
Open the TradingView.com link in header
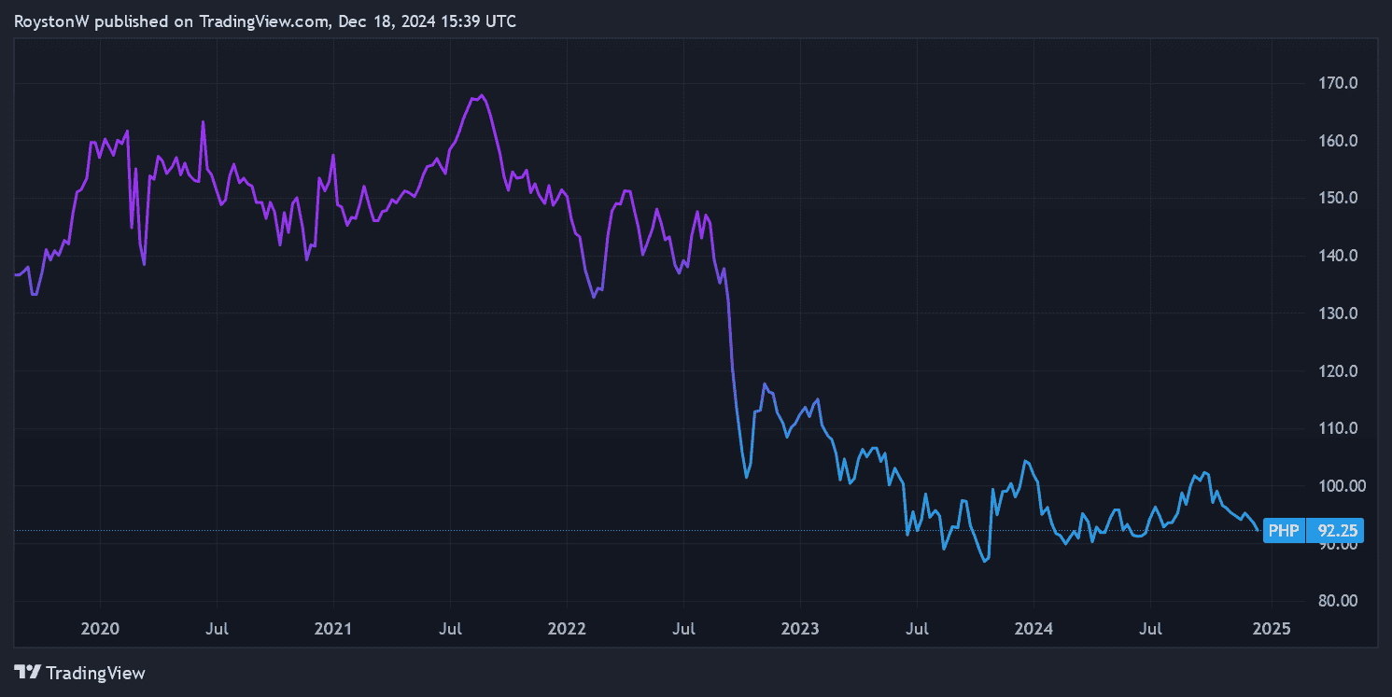(262, 21)
